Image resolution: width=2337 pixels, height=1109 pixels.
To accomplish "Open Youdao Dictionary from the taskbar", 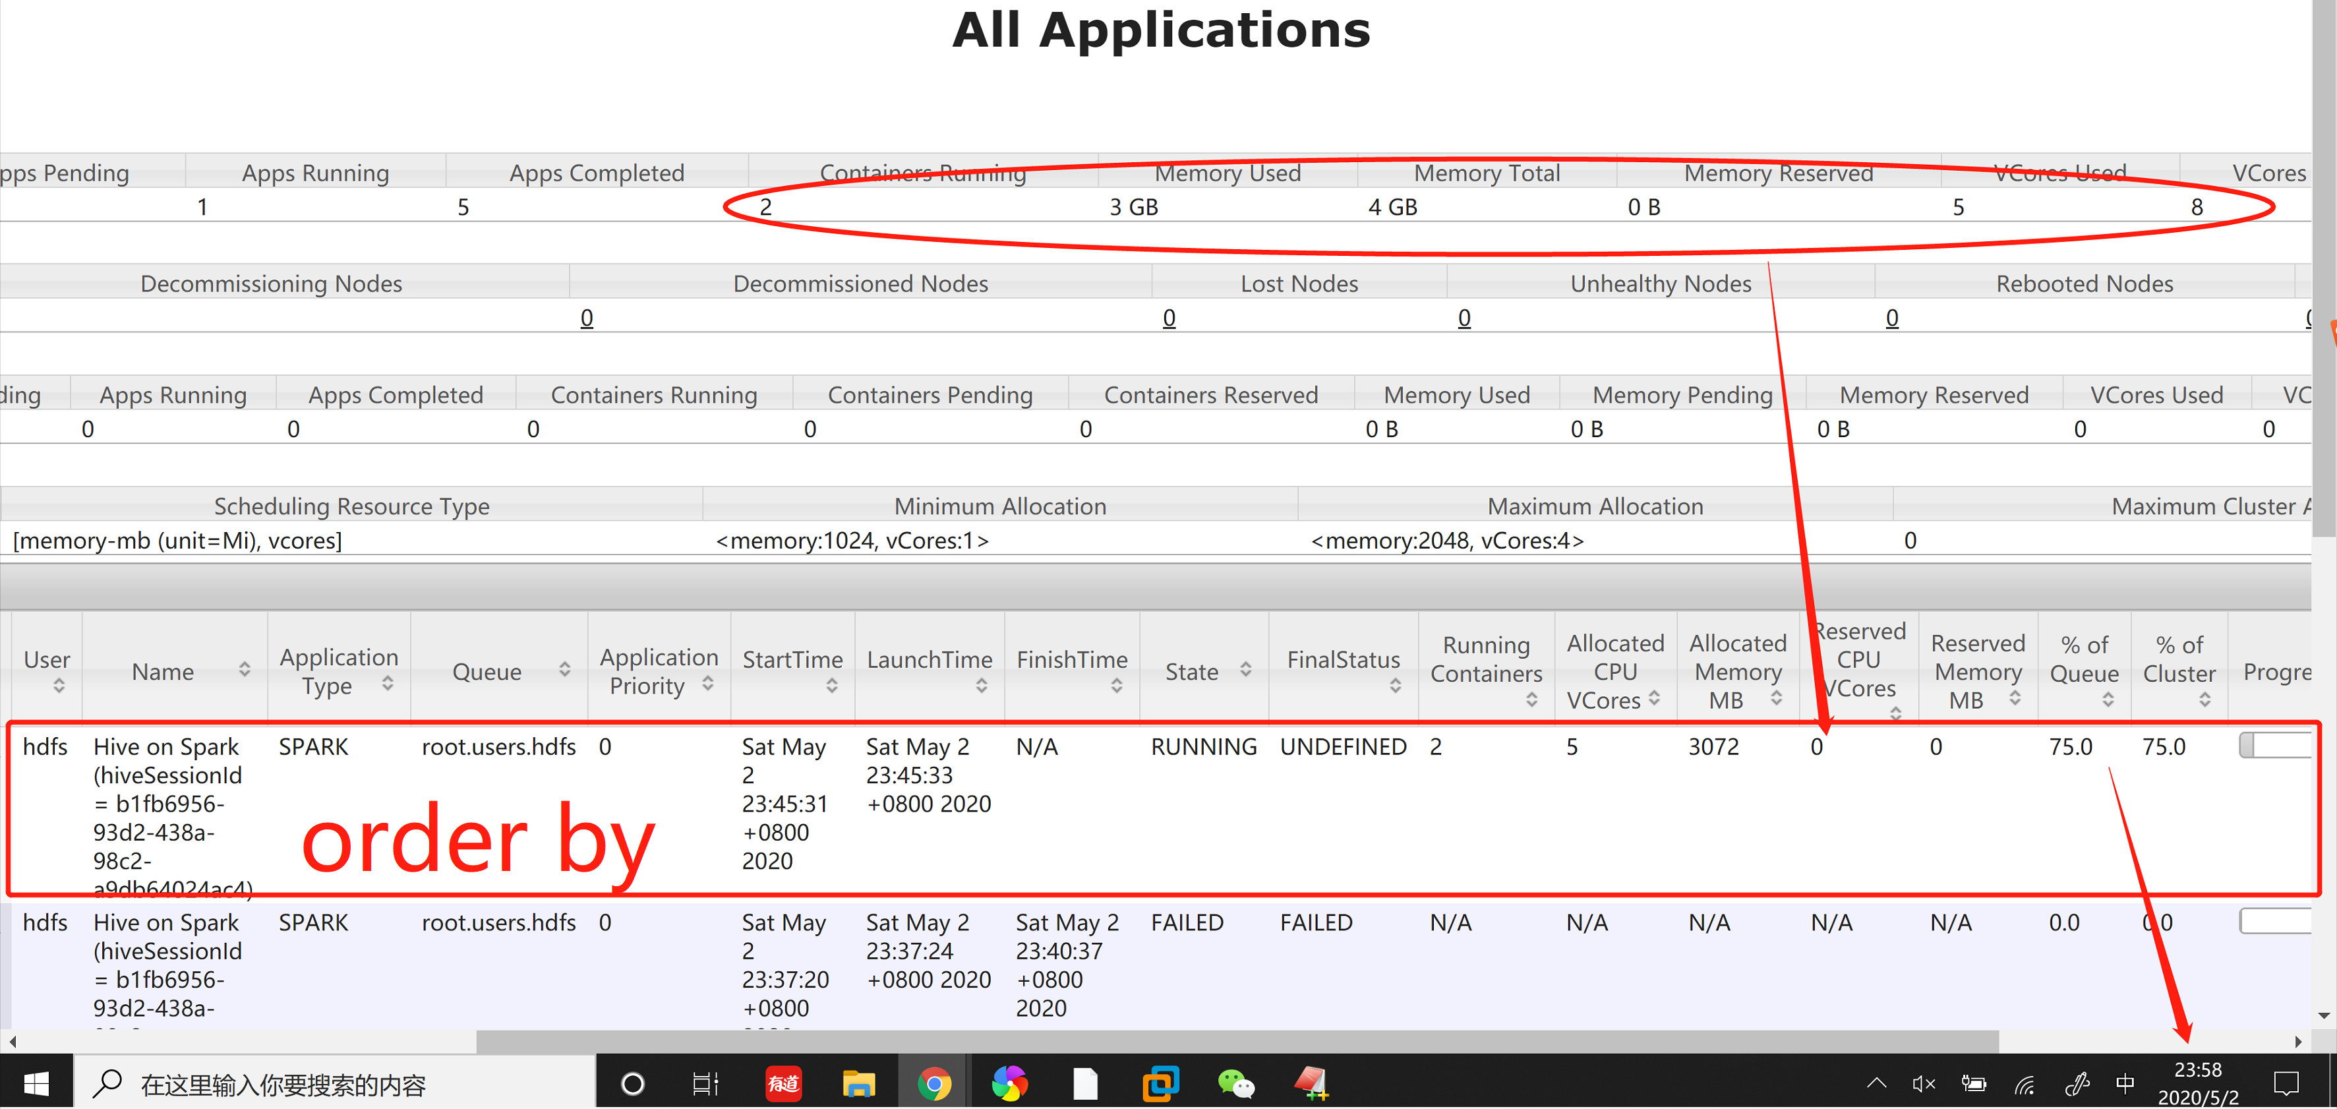I will pyautogui.click(x=783, y=1082).
